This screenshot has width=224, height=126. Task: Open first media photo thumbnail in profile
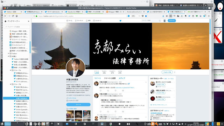coord(70,114)
